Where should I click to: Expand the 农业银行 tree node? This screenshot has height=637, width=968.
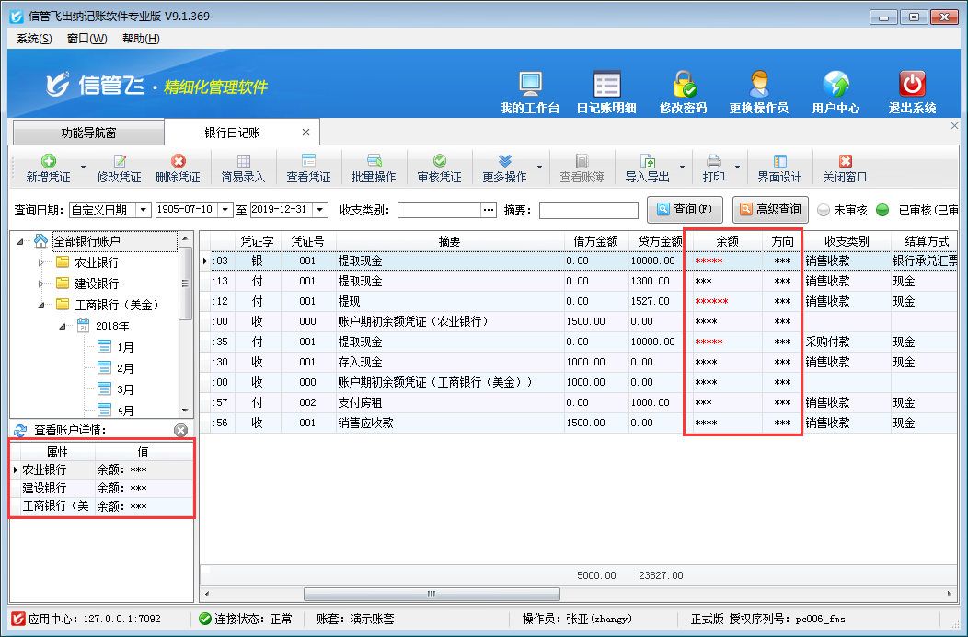click(x=40, y=262)
